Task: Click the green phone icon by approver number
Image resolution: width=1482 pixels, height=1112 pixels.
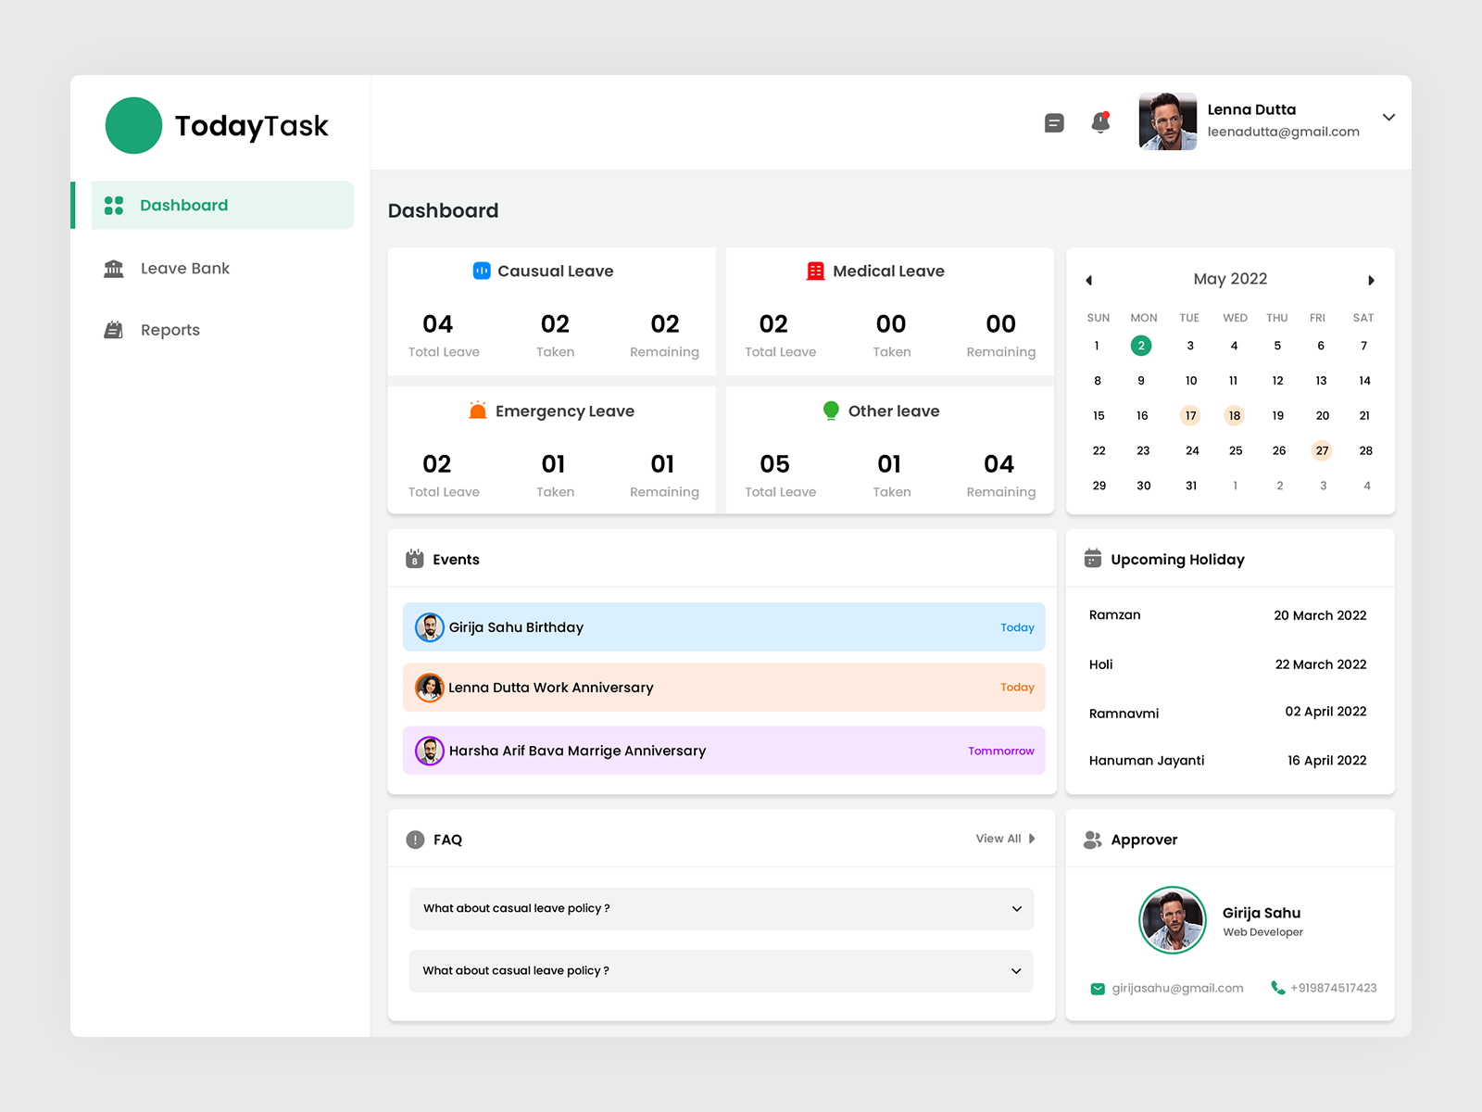Action: 1278,988
